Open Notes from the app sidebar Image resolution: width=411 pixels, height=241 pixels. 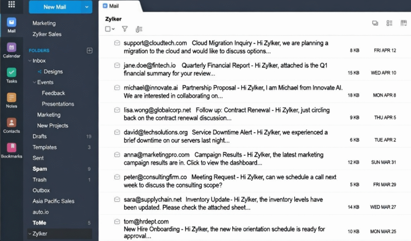[11, 97]
